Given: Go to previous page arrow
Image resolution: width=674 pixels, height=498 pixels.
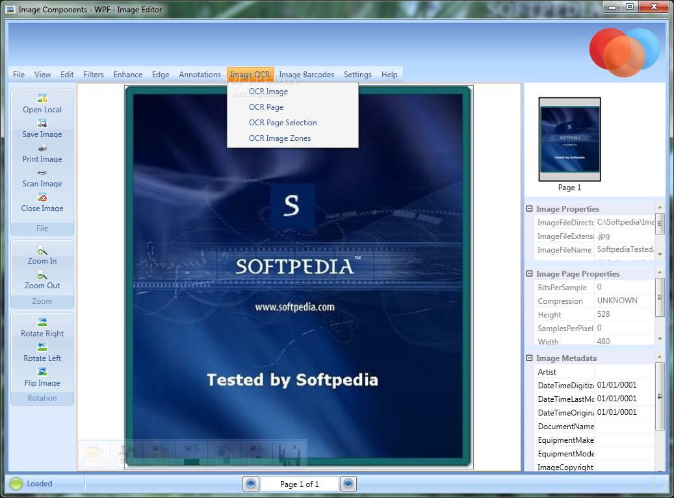Looking at the screenshot, I should pos(251,484).
